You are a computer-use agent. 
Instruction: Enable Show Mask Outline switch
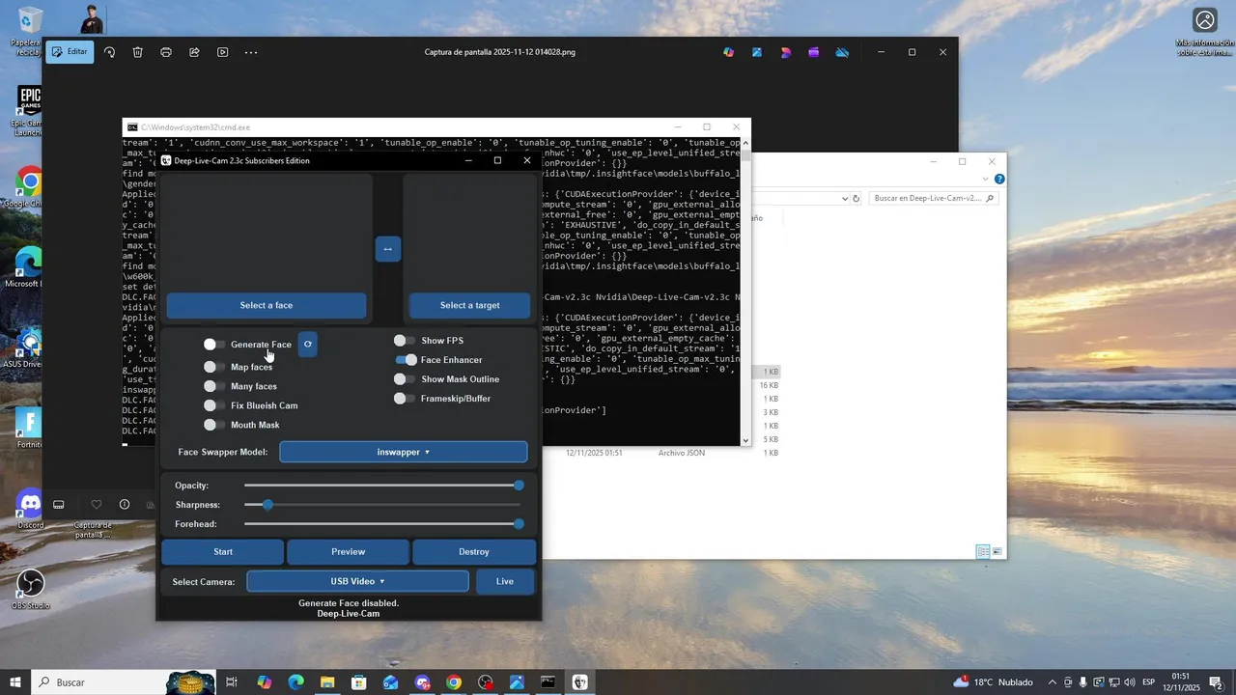click(405, 379)
